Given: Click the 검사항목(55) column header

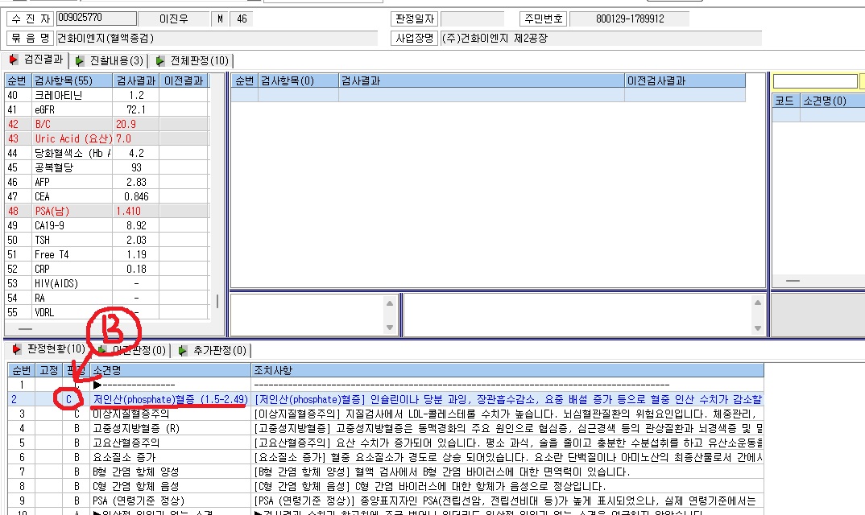Looking at the screenshot, I should [x=72, y=80].
